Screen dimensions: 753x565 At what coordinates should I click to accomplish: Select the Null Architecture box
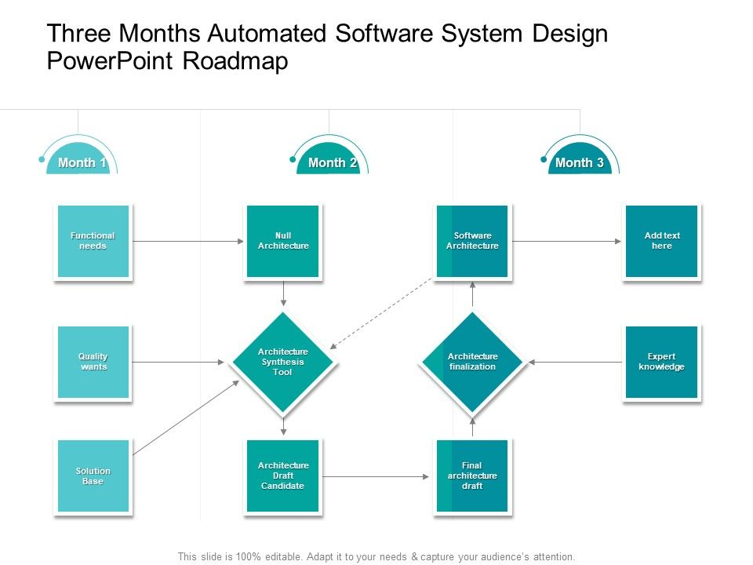point(283,241)
